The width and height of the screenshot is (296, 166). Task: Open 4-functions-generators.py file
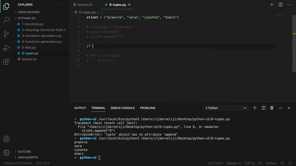click(x=42, y=41)
